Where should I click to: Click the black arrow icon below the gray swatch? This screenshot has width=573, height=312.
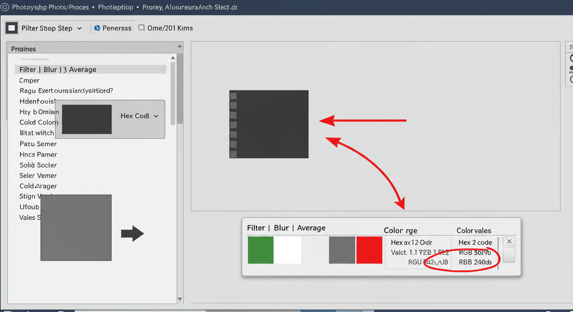pyautogui.click(x=132, y=233)
